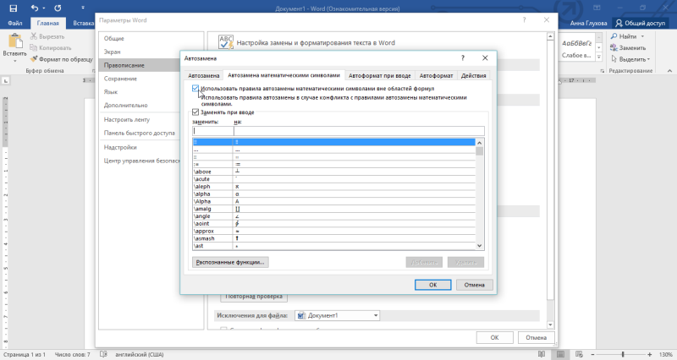The width and height of the screenshot is (677, 360).
Task: Adjust the zoom slider in status bar
Action: click(x=623, y=354)
